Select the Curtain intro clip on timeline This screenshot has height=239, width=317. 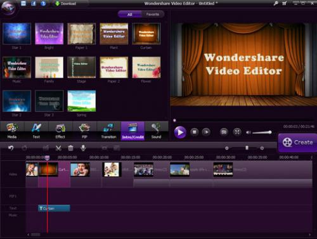click(54, 174)
